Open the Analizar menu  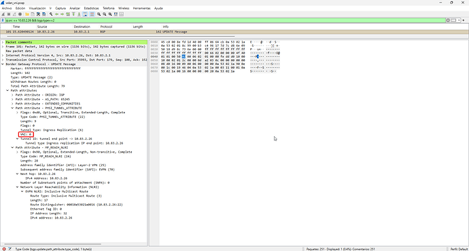pos(75,8)
